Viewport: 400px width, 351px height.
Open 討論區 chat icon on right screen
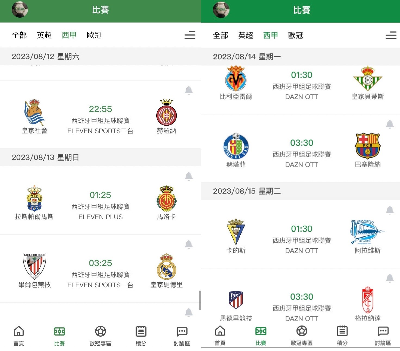[383, 331]
